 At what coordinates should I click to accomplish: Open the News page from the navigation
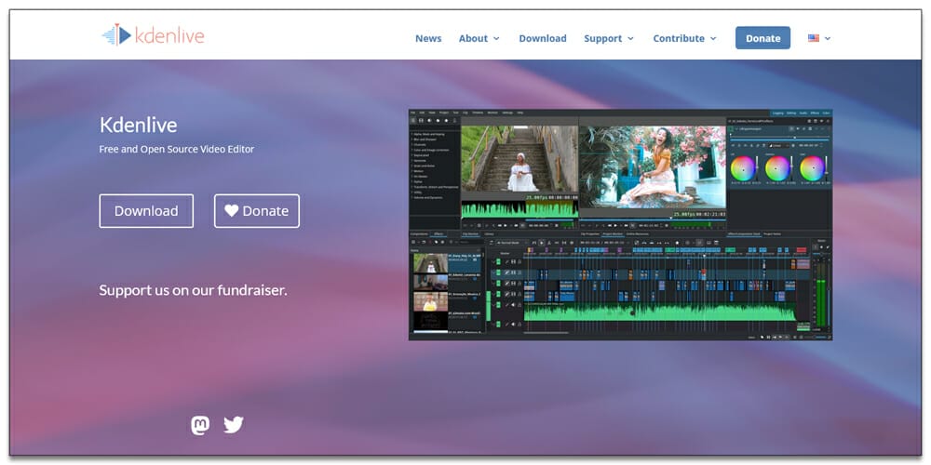pos(428,38)
